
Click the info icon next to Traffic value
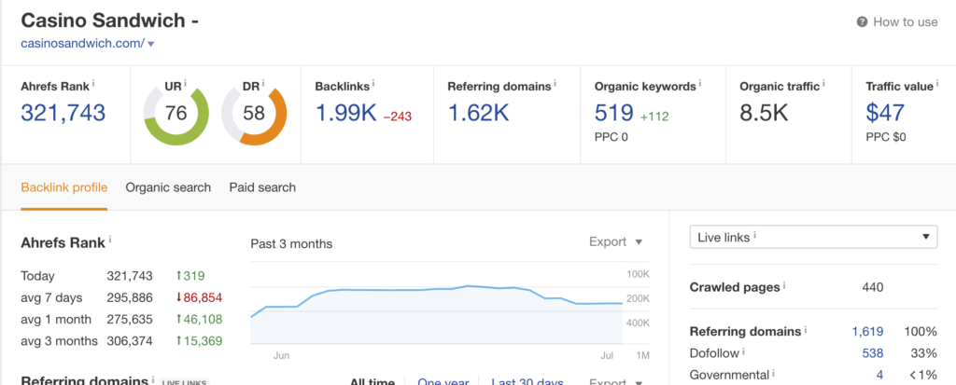point(937,84)
